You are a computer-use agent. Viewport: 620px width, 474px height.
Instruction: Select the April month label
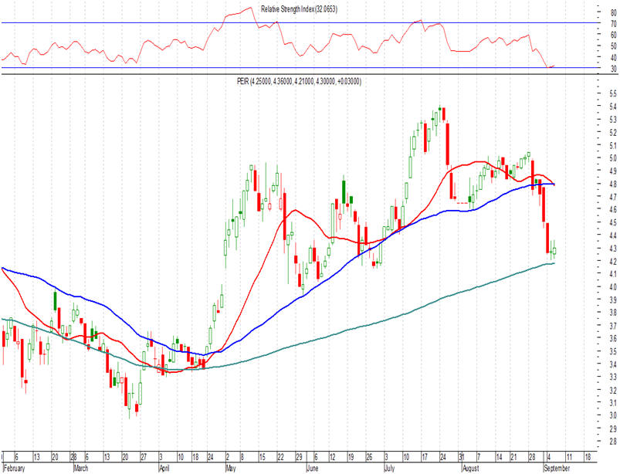coord(164,469)
